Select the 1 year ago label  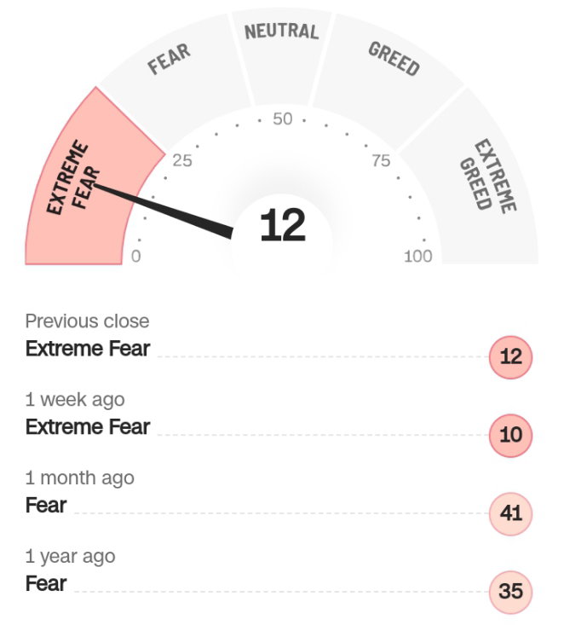pyautogui.click(x=70, y=557)
